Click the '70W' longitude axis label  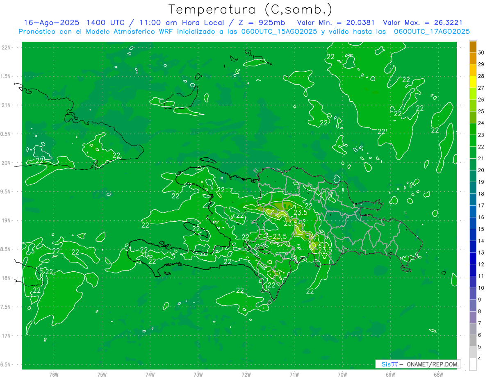coord(342,375)
